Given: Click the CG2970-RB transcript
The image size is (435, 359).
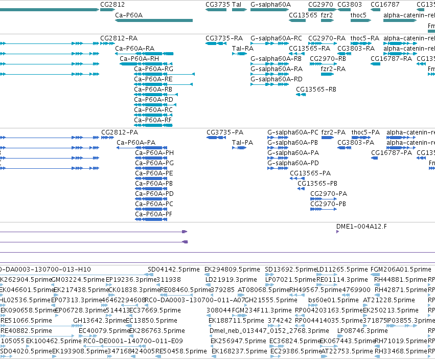Looking at the screenshot, I should (x=323, y=64).
